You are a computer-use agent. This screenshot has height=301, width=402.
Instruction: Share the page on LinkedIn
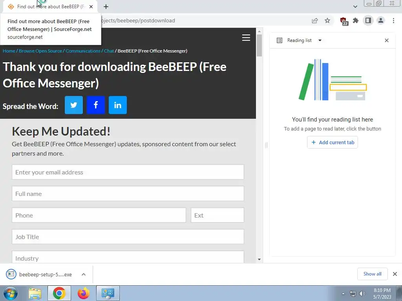click(x=118, y=105)
